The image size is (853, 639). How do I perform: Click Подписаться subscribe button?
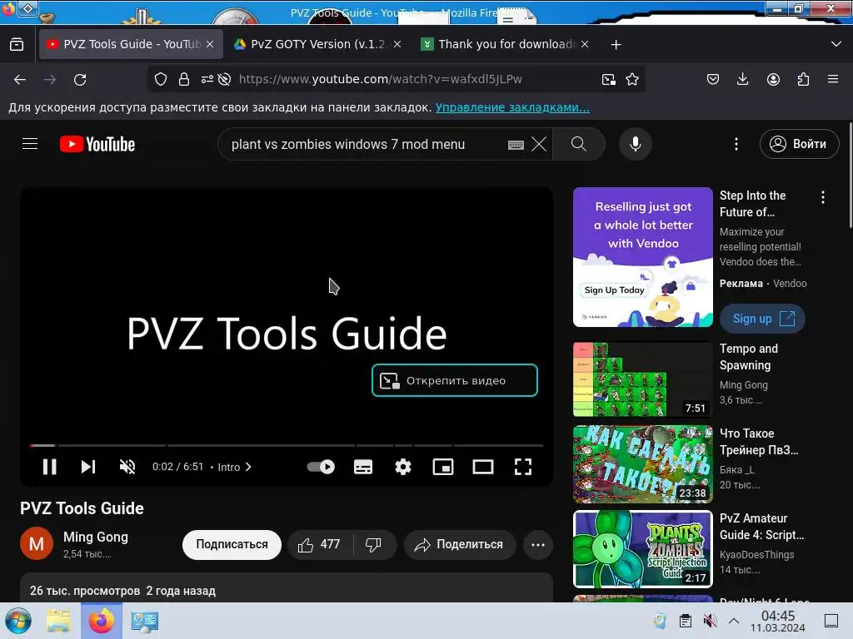(x=232, y=544)
